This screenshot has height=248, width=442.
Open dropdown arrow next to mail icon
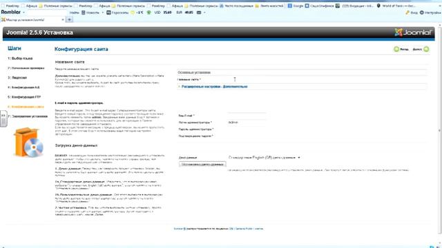pos(204,12)
